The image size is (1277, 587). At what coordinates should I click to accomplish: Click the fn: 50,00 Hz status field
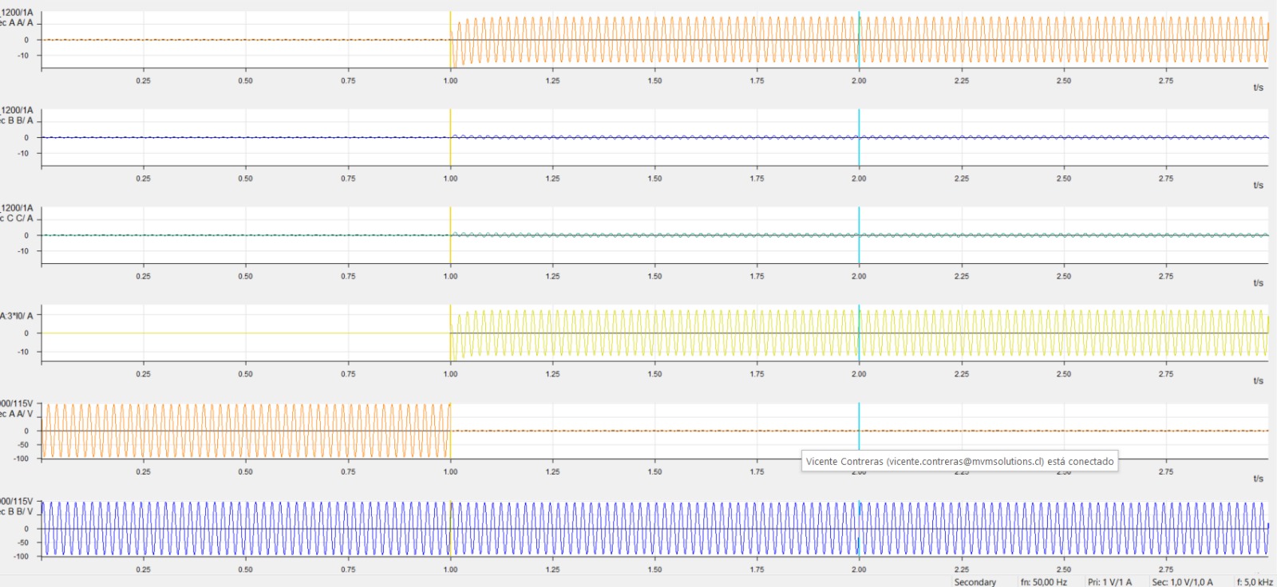[1043, 582]
